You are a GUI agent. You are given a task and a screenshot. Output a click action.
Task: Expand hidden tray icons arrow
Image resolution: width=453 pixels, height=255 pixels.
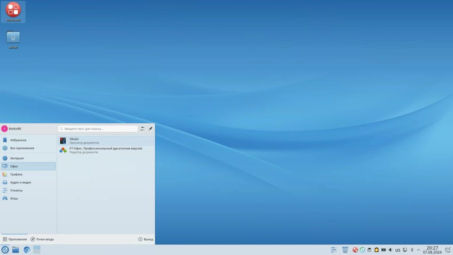click(x=418, y=250)
